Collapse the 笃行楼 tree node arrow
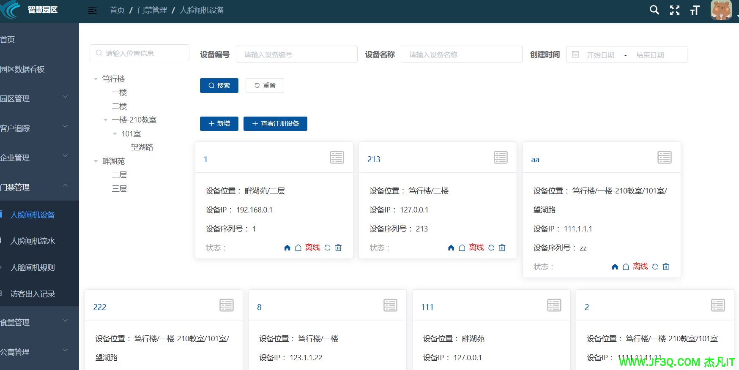The height and width of the screenshot is (370, 739). pos(96,79)
